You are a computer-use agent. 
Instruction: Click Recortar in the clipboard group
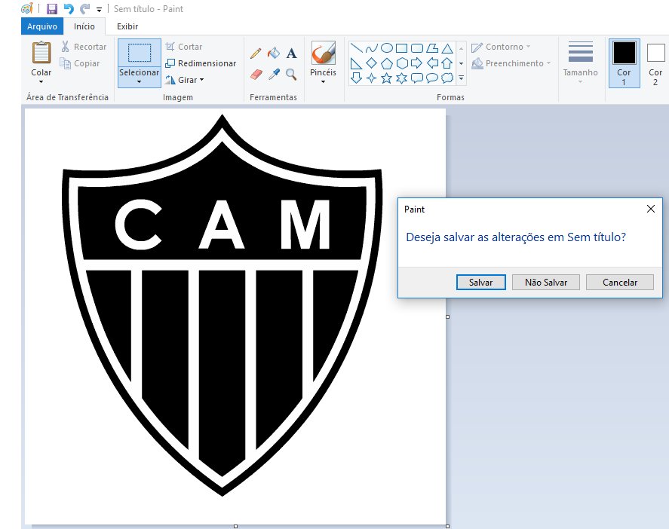tap(84, 47)
